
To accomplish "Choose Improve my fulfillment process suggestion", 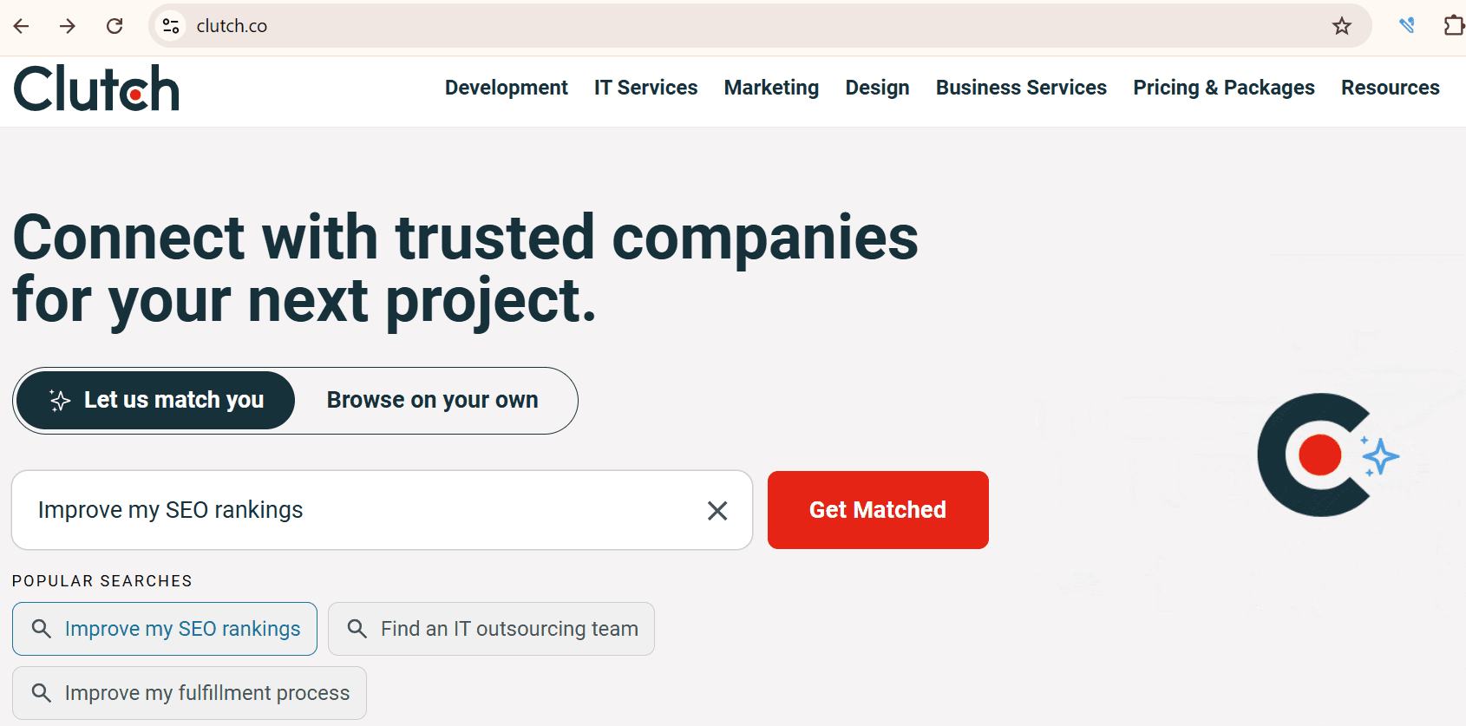I will [189, 693].
